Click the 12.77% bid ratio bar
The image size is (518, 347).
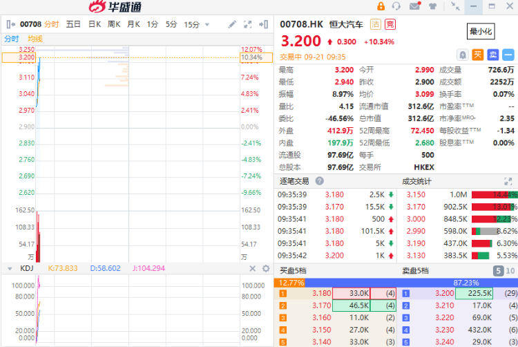pos(289,283)
